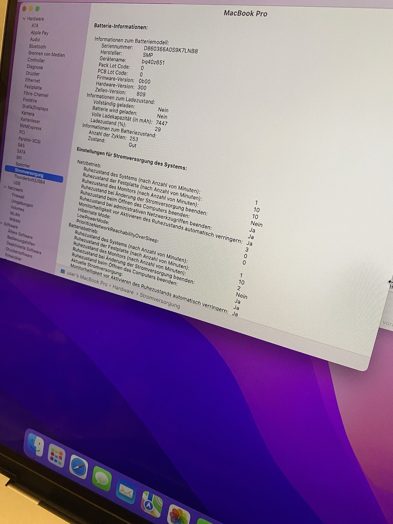Image resolution: width=393 pixels, height=524 pixels.
Task: Click the Batterie-Informationen heading
Action: click(121, 27)
